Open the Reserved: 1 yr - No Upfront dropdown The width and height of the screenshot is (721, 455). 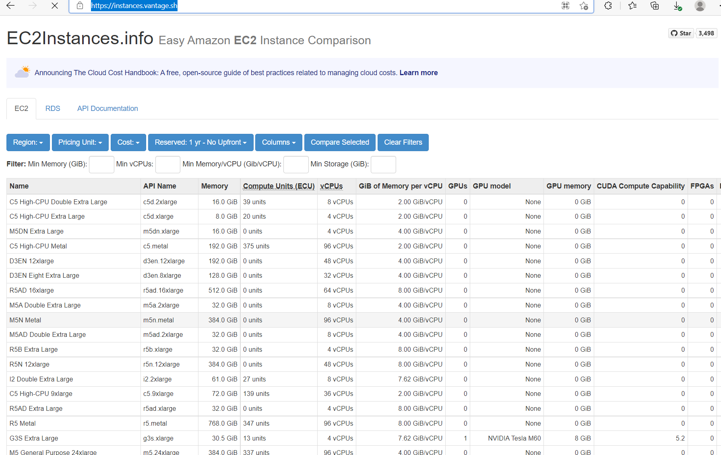[201, 142]
